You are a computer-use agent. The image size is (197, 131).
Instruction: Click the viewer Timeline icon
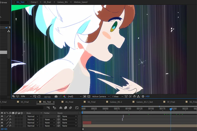pos(134,96)
